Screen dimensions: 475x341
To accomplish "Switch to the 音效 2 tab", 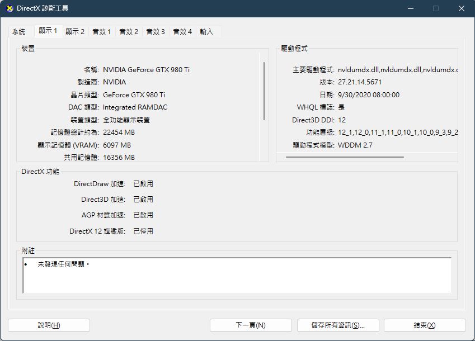I will click(x=129, y=32).
